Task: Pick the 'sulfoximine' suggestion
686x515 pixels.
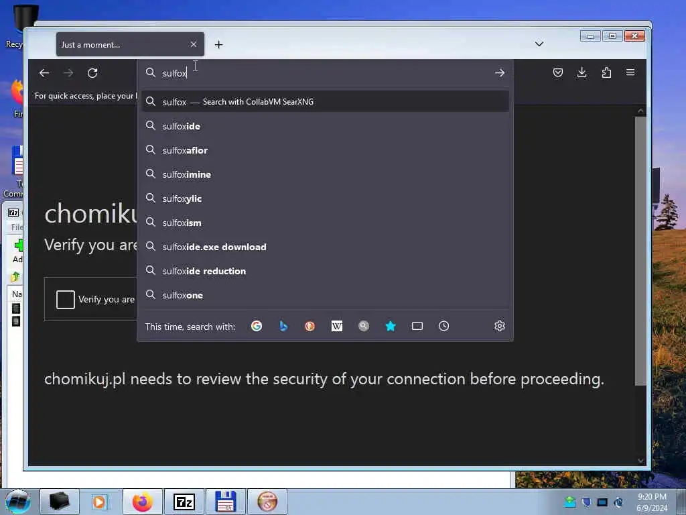Action: pyautogui.click(x=325, y=174)
